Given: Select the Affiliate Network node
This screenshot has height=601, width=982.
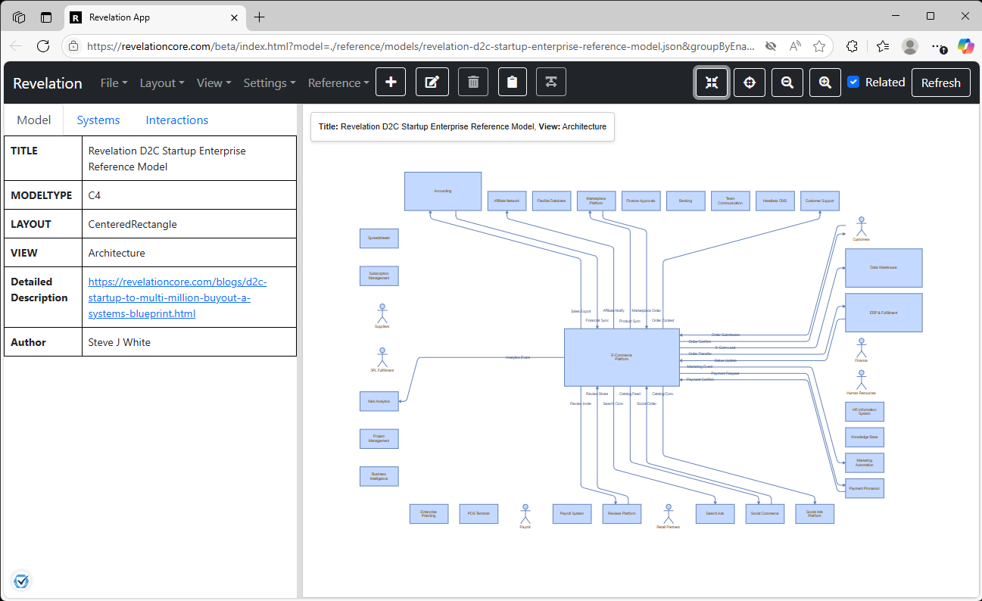Looking at the screenshot, I should click(x=507, y=201).
